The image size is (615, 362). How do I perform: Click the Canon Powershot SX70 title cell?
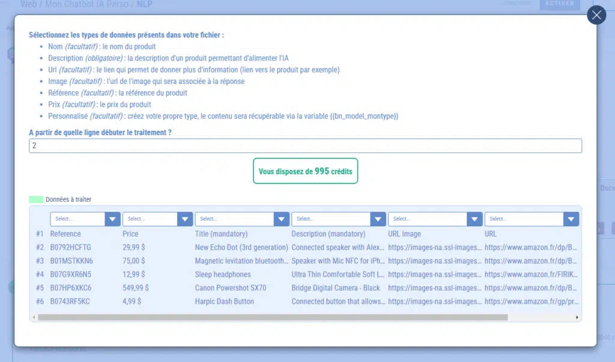click(x=230, y=288)
